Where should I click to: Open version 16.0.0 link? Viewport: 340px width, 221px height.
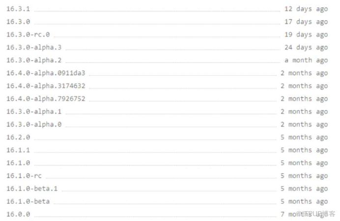[18, 214]
